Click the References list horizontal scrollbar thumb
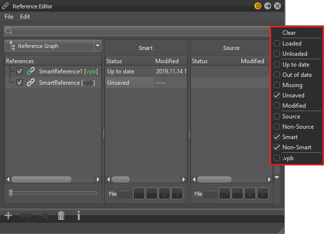The width and height of the screenshot is (324, 234). (41, 179)
